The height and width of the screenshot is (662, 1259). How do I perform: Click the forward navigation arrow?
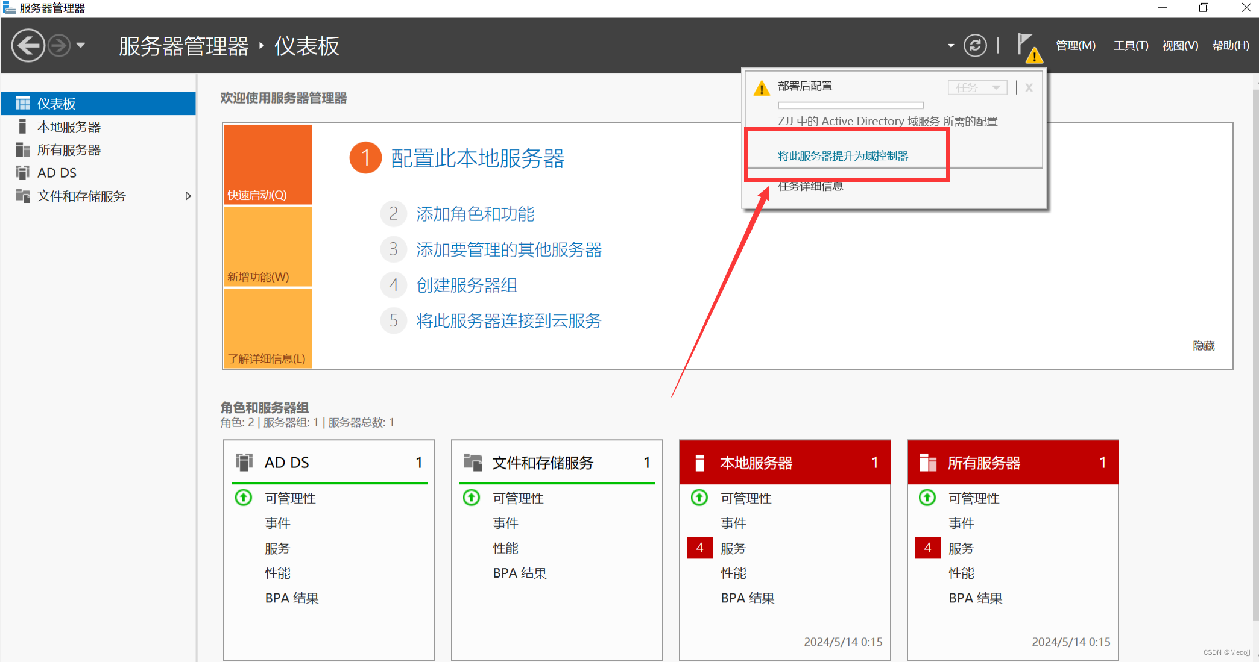pos(59,46)
